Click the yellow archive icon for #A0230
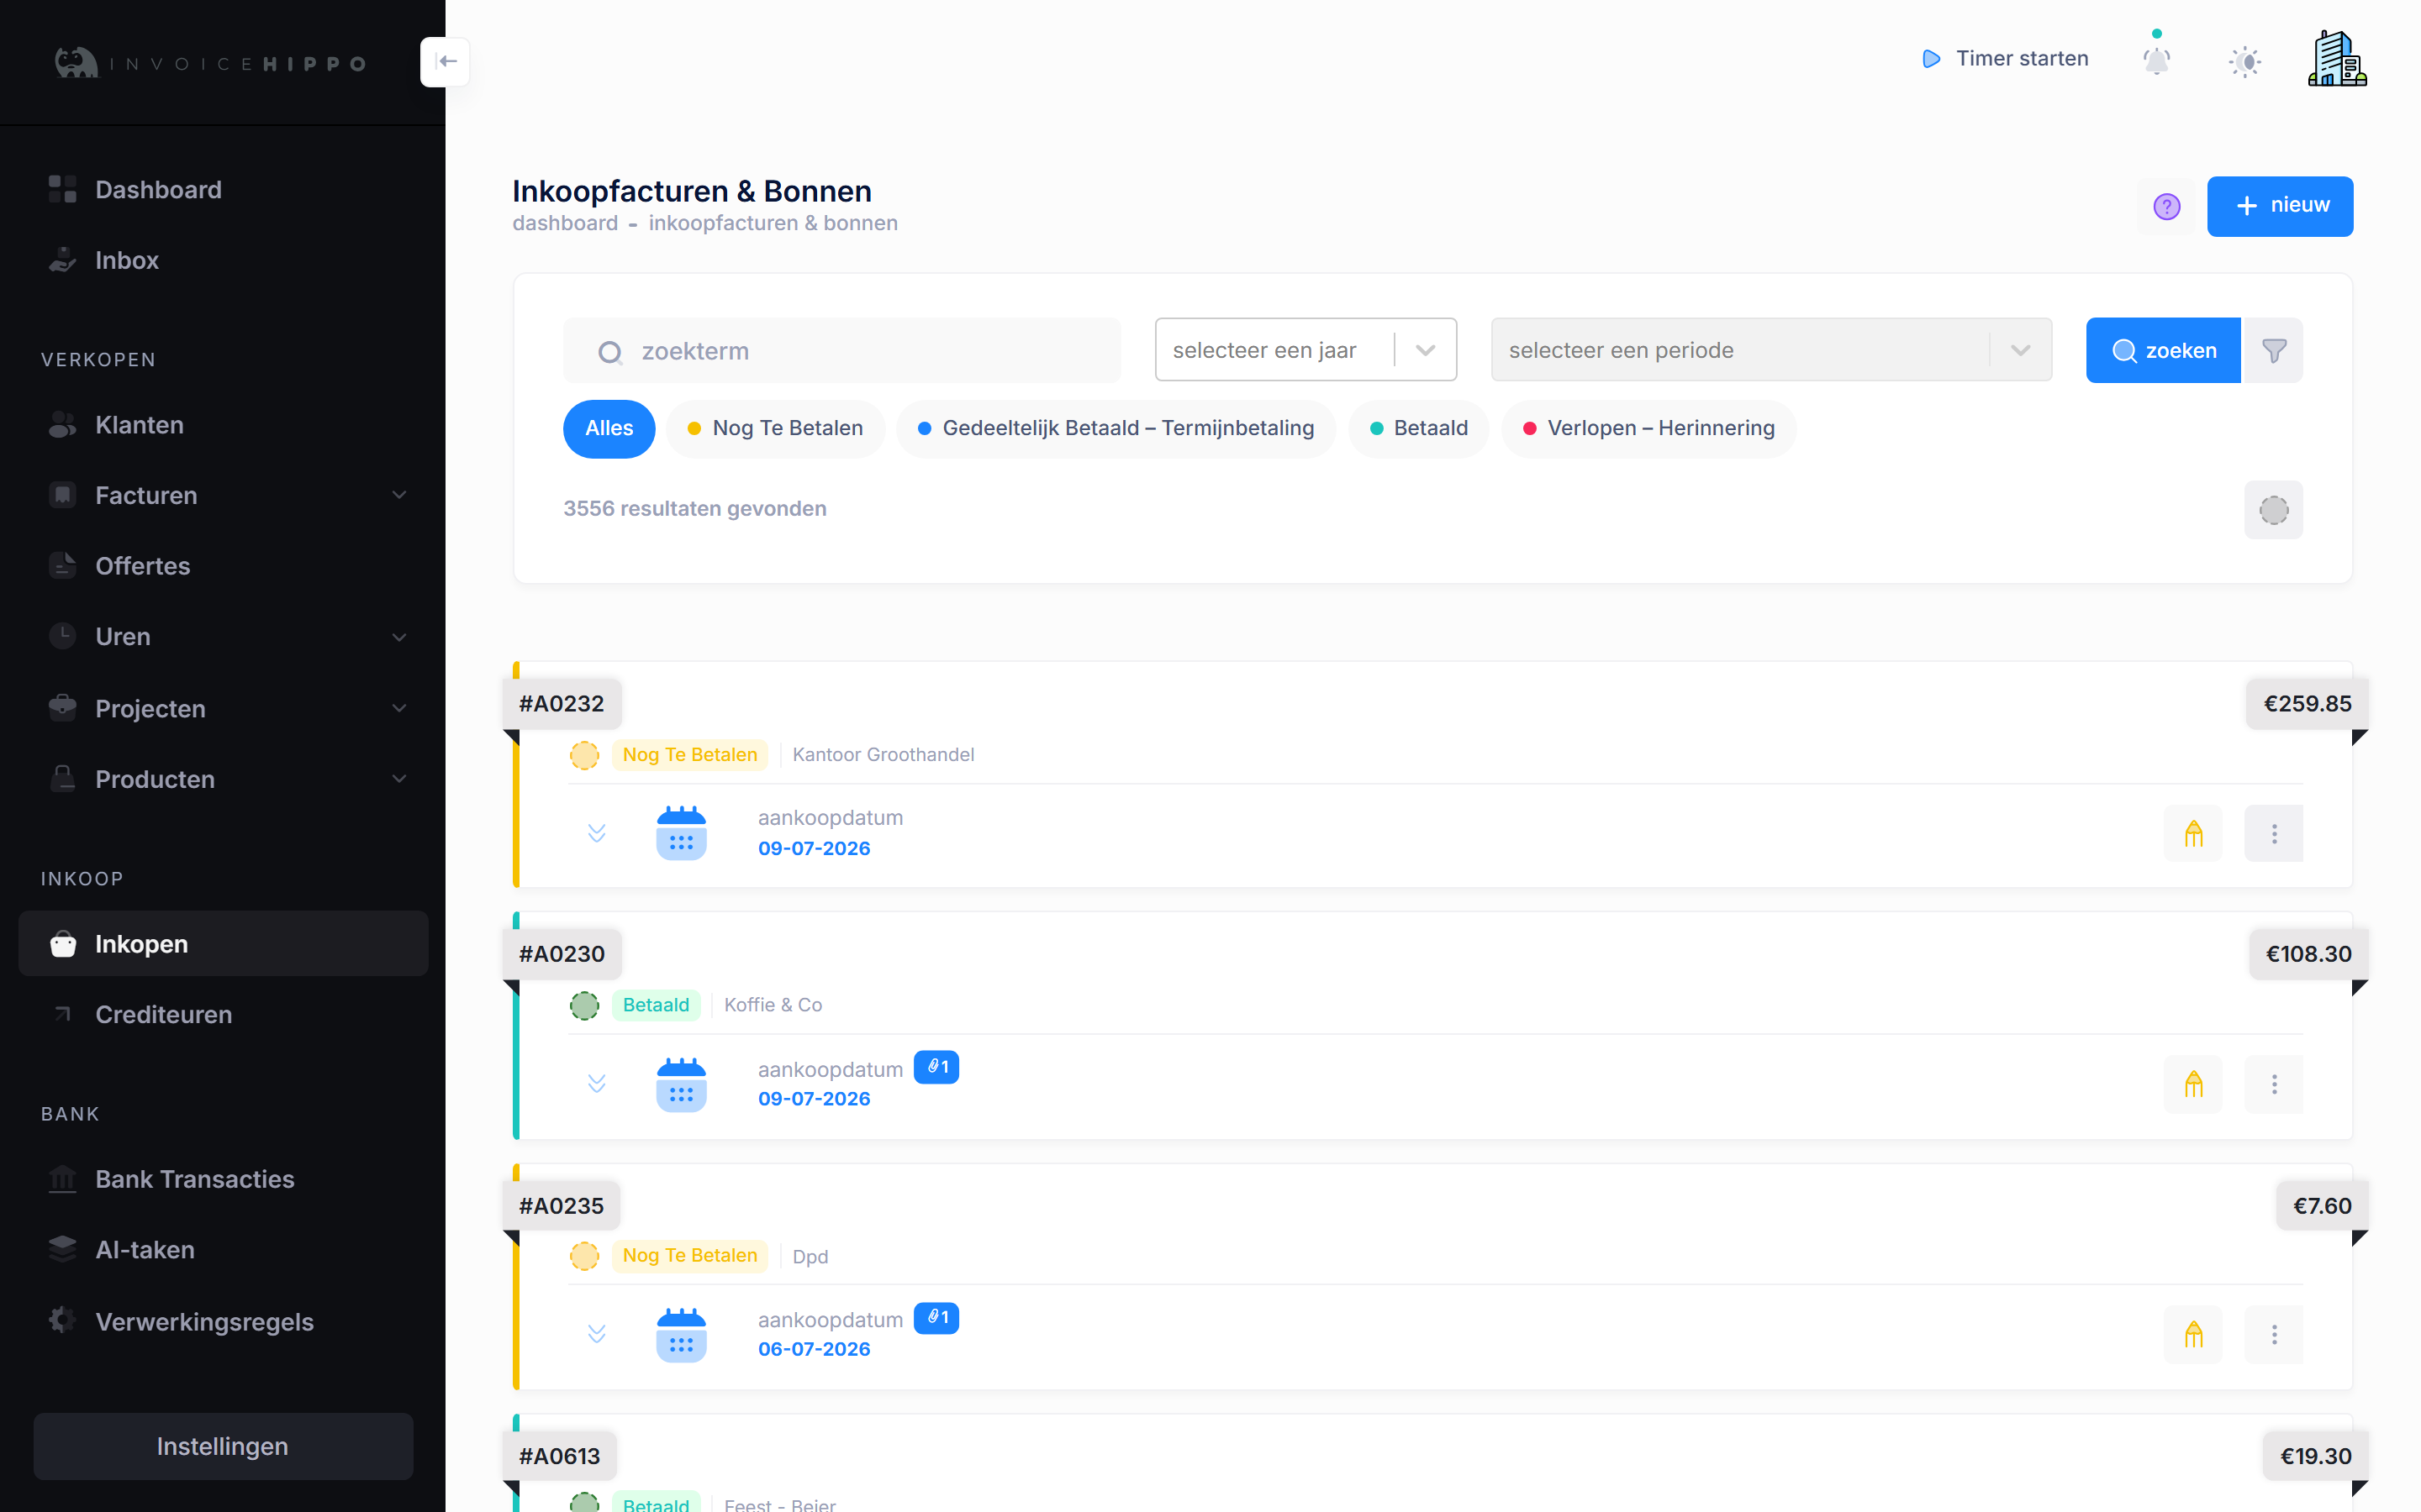 pyautogui.click(x=2194, y=1084)
